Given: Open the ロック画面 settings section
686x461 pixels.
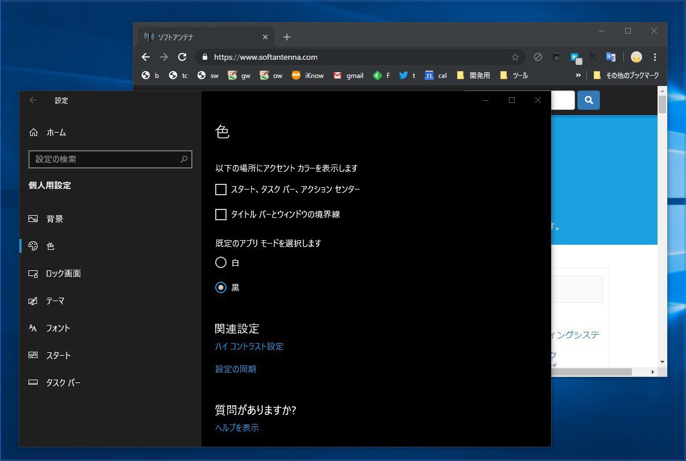Looking at the screenshot, I should pyautogui.click(x=63, y=274).
